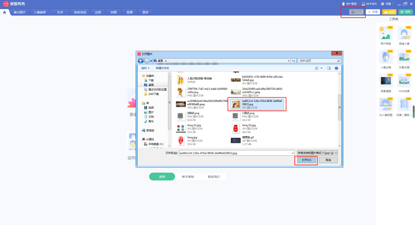Switch to the 更多 tab
The height and width of the screenshot is (225, 415).
pyautogui.click(x=146, y=12)
